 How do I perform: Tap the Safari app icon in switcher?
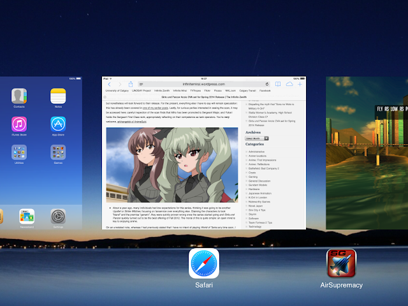click(x=204, y=263)
